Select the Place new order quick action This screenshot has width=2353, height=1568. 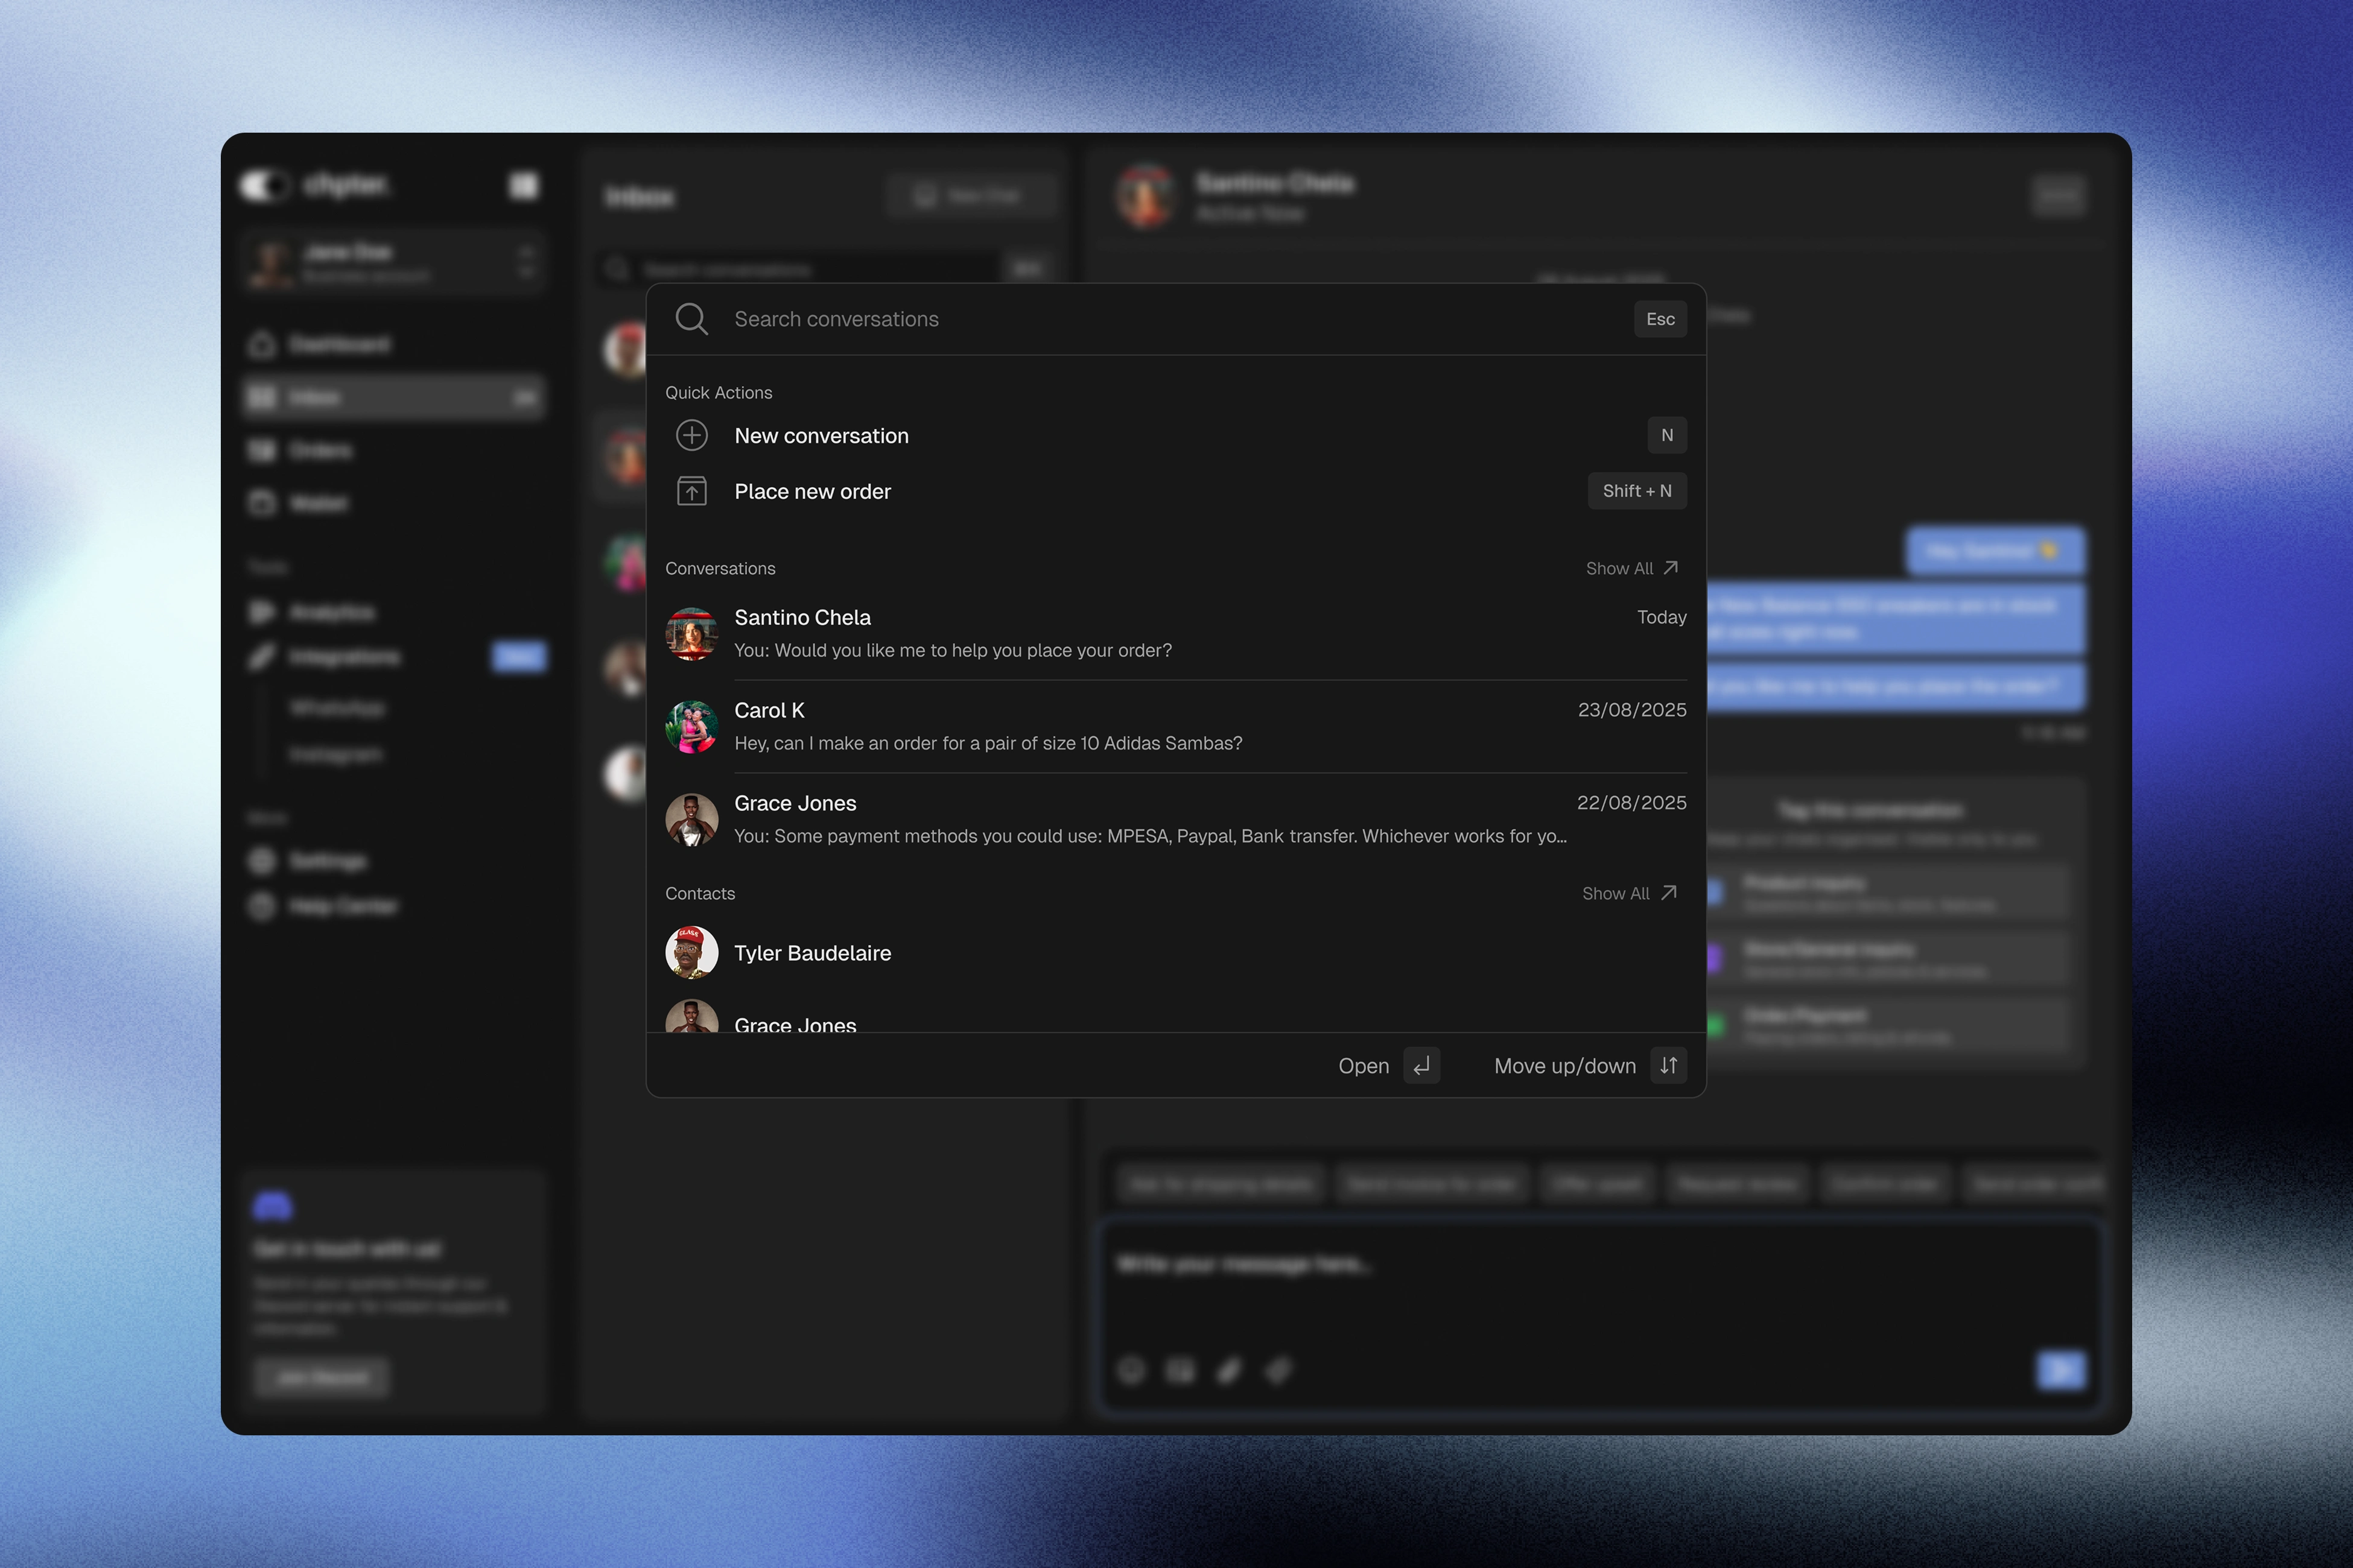click(x=812, y=492)
